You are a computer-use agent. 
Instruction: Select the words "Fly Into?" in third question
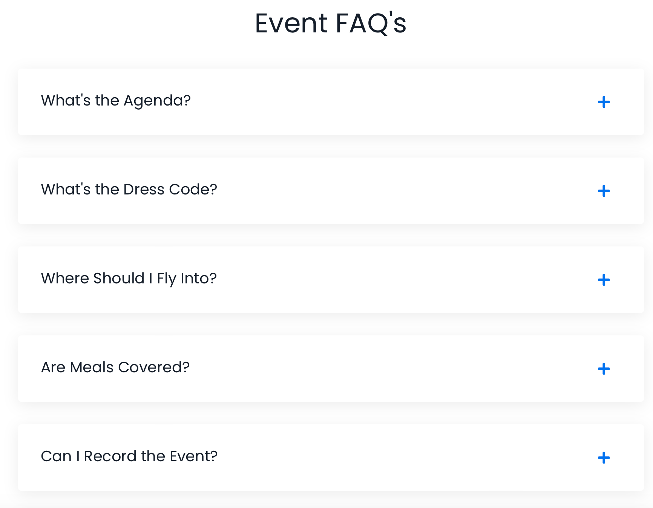187,278
